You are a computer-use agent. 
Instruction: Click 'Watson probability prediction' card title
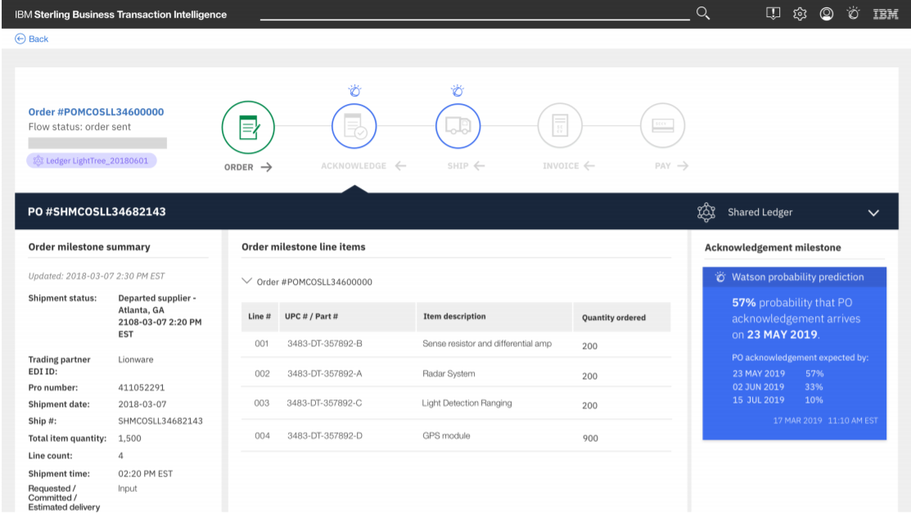coord(798,277)
